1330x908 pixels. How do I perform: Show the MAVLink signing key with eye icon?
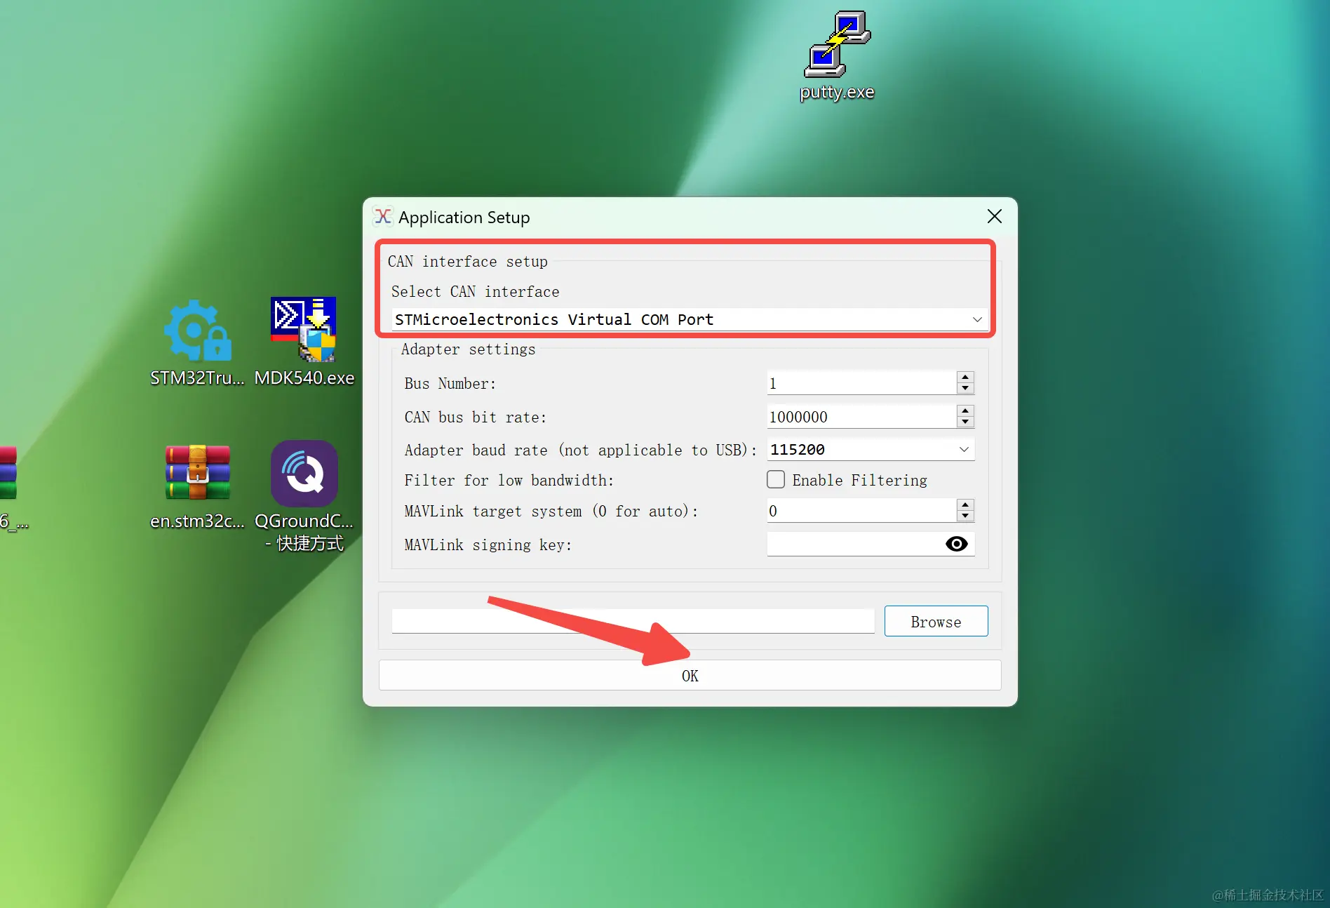(x=956, y=544)
